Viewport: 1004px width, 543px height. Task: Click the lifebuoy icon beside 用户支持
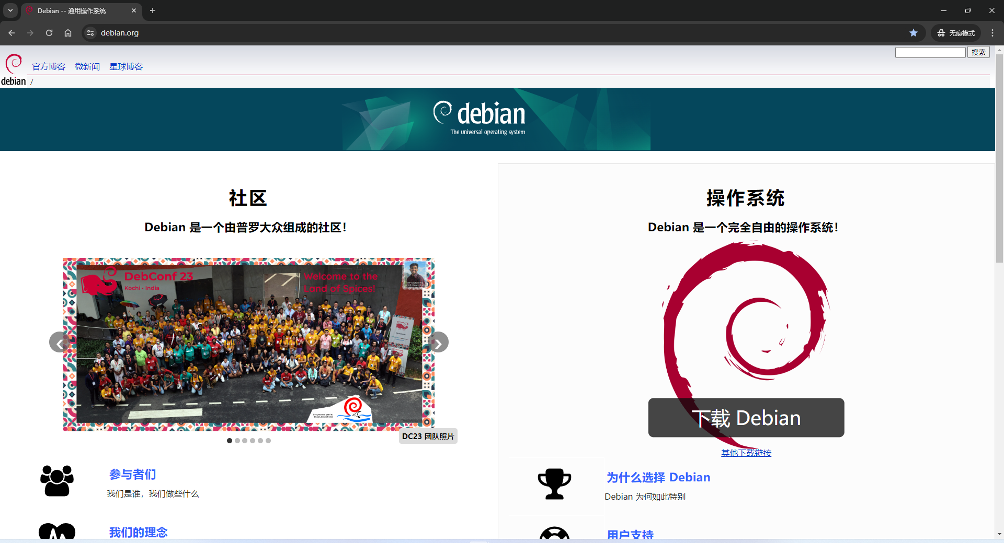coord(555,533)
